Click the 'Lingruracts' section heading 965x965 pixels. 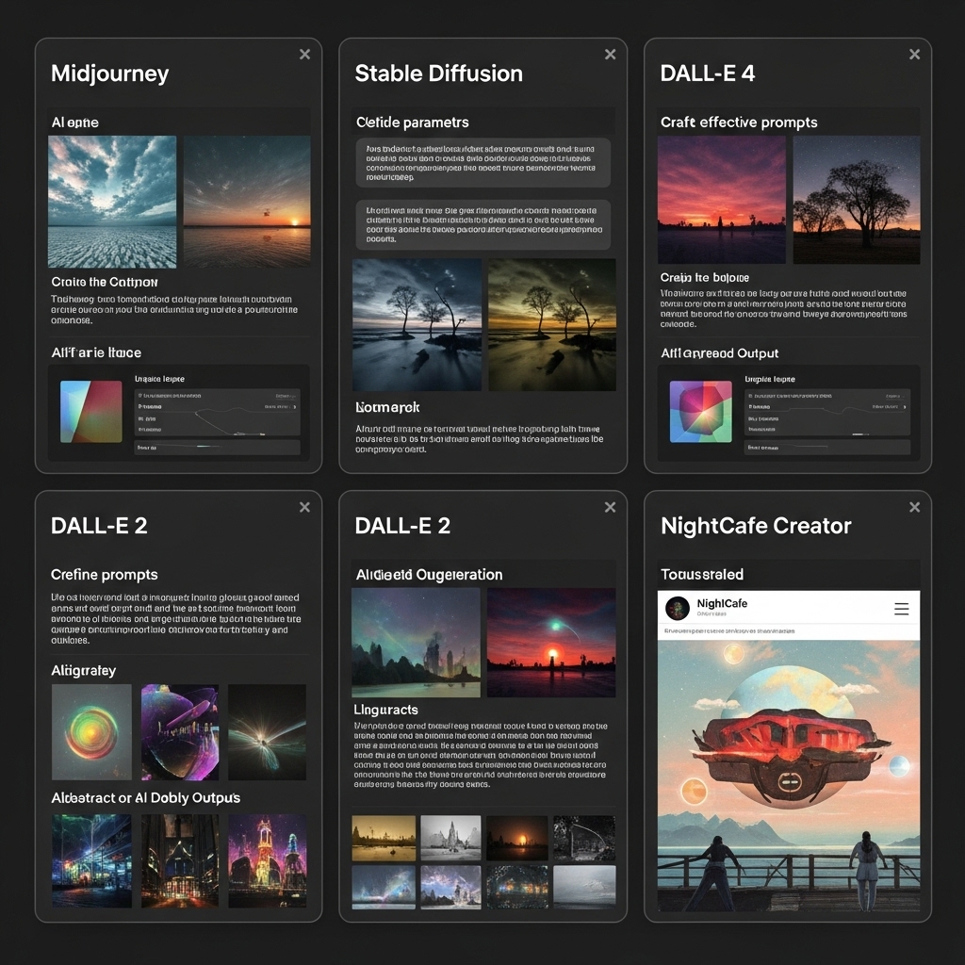point(385,710)
